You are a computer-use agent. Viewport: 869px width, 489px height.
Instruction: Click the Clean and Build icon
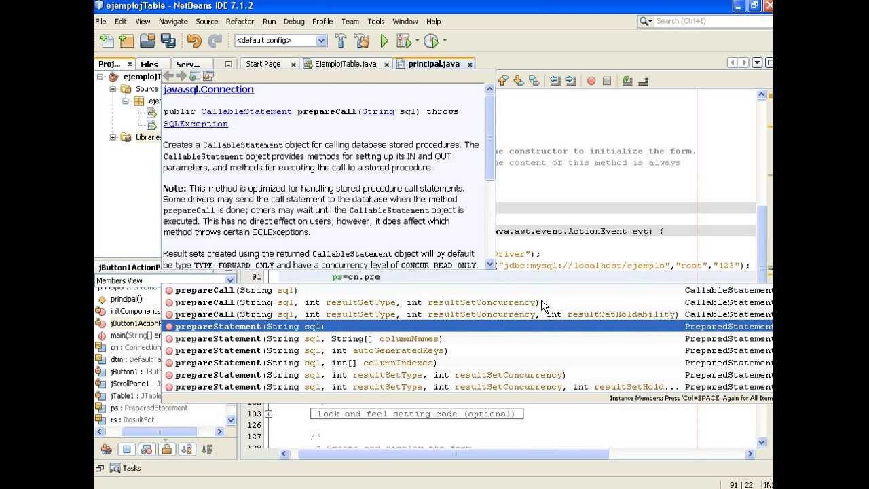tap(362, 41)
